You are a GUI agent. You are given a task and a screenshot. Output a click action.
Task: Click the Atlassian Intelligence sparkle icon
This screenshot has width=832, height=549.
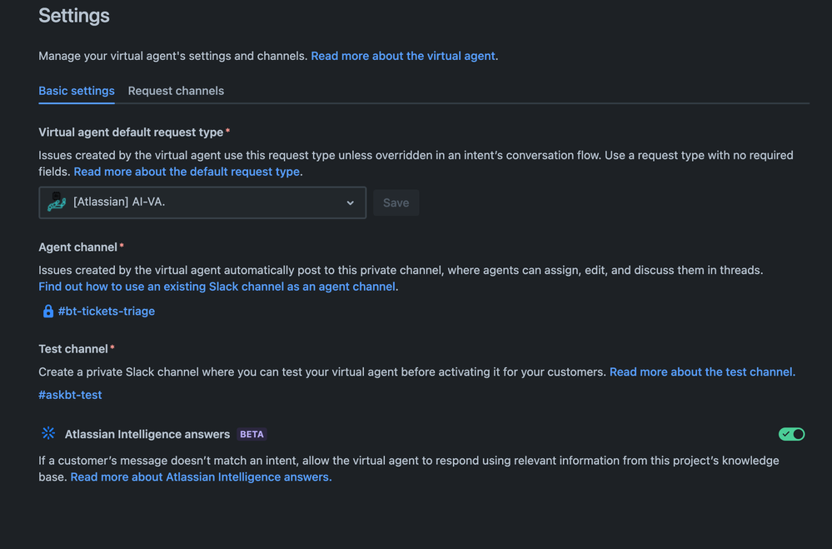pos(48,433)
